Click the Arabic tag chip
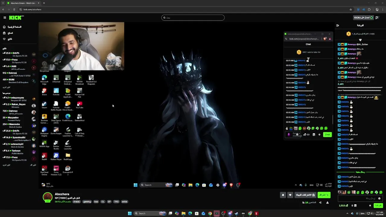Image resolution: width=386 pixels, height=217 pixels. pyautogui.click(x=77, y=202)
